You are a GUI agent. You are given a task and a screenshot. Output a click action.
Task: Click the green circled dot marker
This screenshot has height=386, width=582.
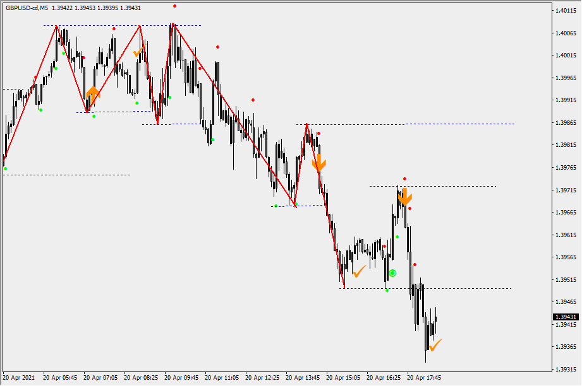[392, 273]
